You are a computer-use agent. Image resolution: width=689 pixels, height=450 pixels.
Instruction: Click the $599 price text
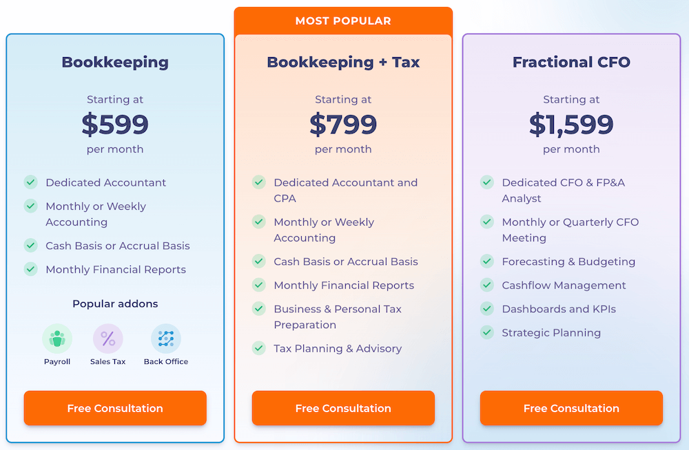[115, 125]
